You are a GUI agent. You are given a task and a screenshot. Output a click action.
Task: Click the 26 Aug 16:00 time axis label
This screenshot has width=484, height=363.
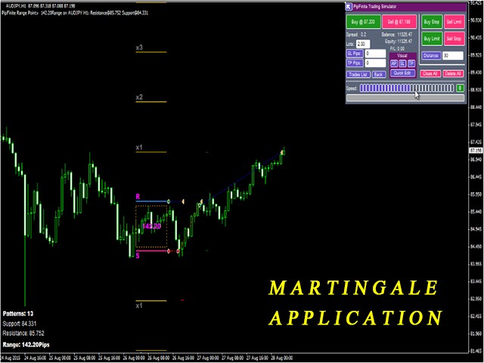[183, 358]
